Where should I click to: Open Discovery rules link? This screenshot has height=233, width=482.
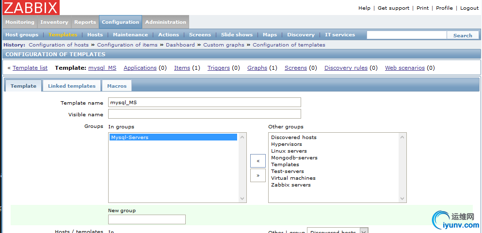(x=346, y=68)
